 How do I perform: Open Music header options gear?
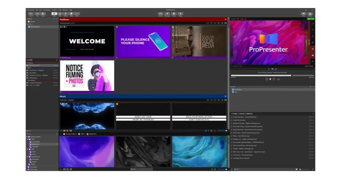click(225, 96)
